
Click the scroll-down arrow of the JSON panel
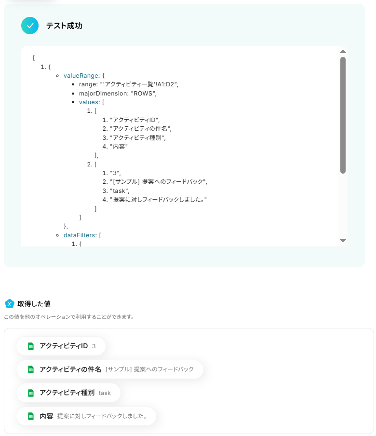tap(343, 241)
